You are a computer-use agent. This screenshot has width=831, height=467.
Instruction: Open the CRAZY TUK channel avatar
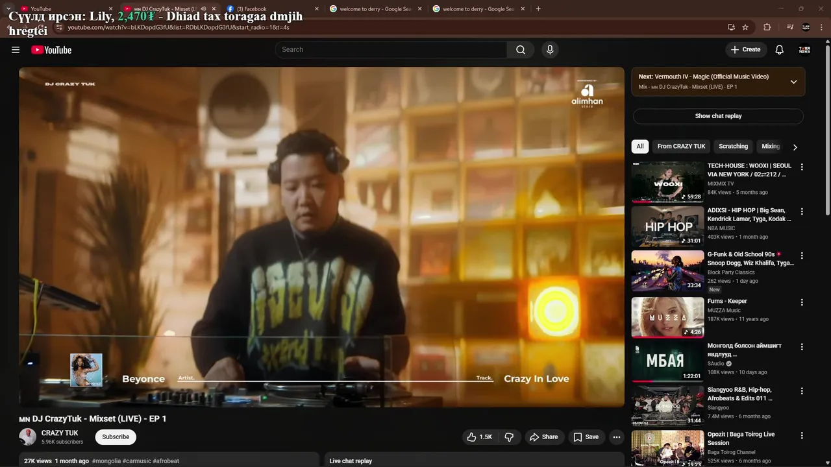point(27,437)
